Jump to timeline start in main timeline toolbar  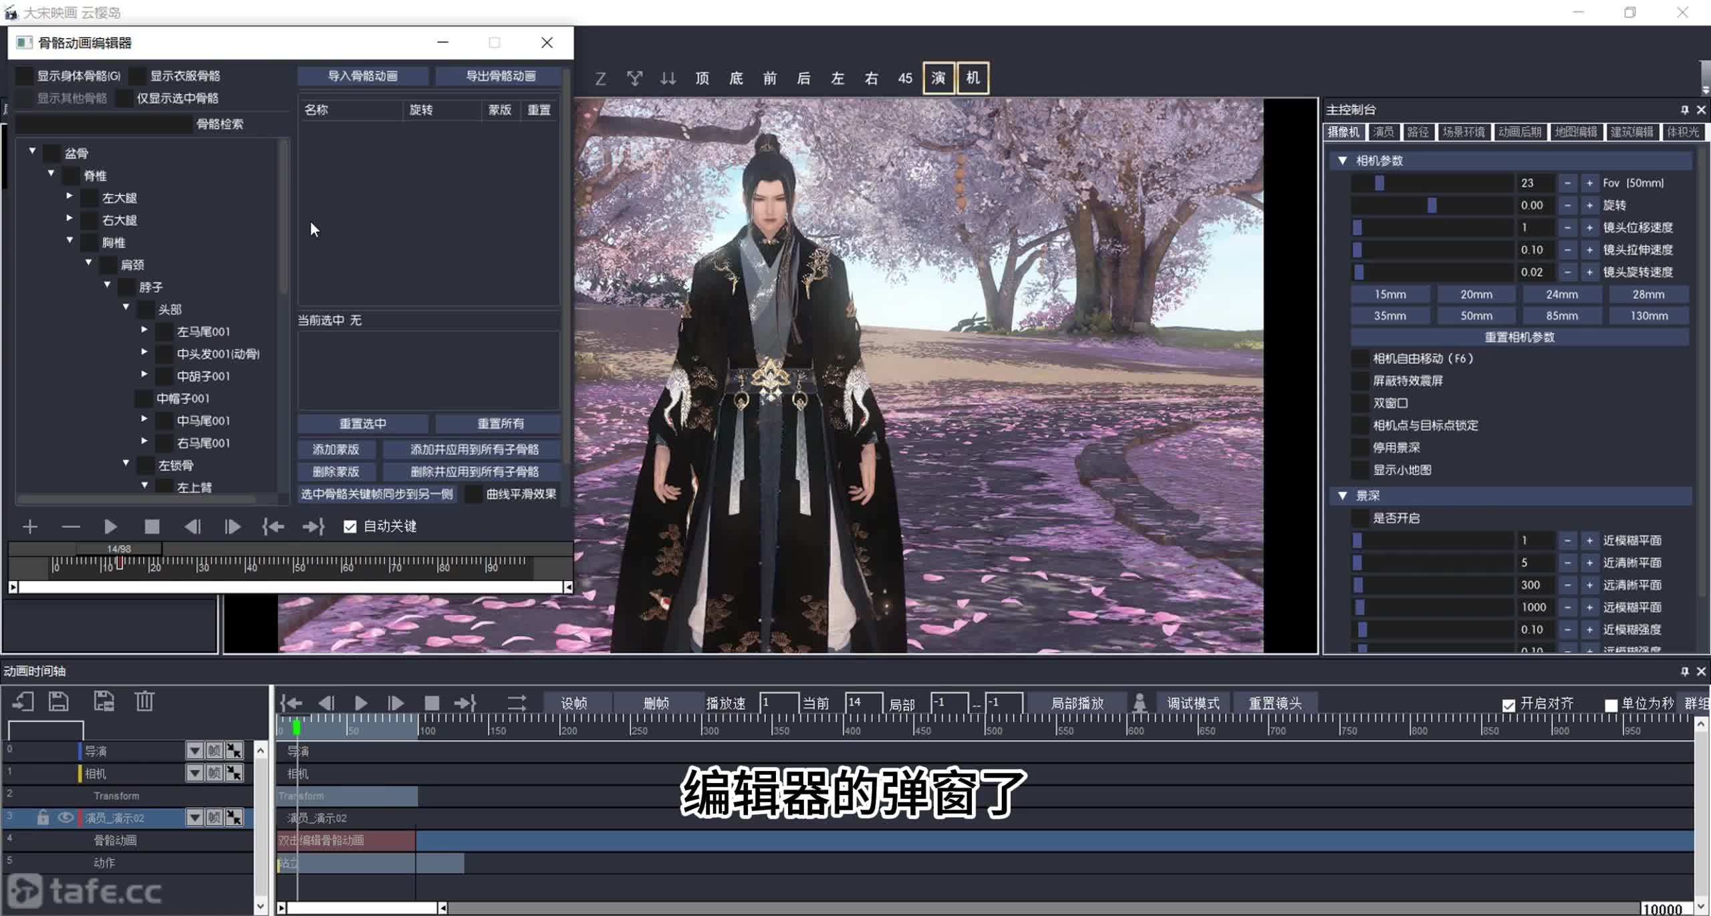[291, 703]
